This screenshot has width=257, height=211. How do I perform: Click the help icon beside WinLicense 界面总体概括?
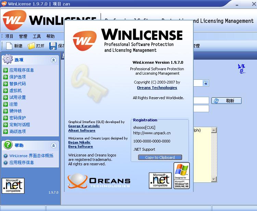click(x=5, y=156)
